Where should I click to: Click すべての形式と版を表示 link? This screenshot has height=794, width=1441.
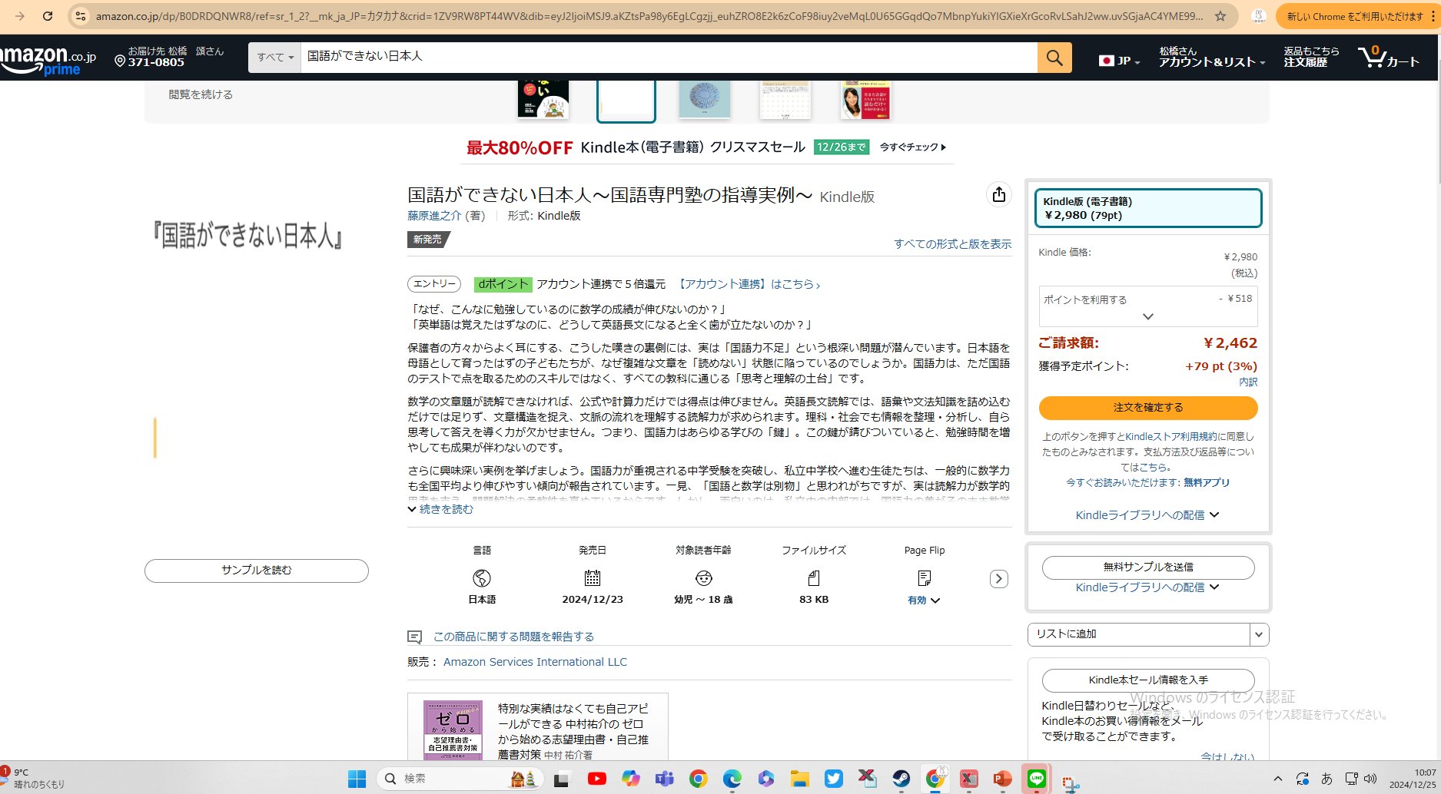click(x=952, y=244)
